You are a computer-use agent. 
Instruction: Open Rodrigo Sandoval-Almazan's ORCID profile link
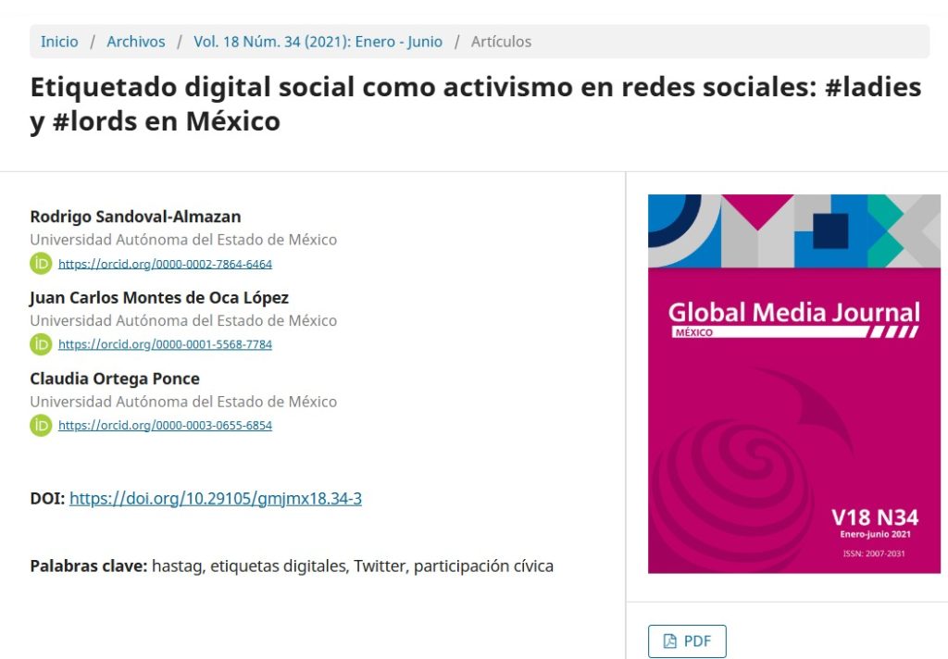point(164,264)
